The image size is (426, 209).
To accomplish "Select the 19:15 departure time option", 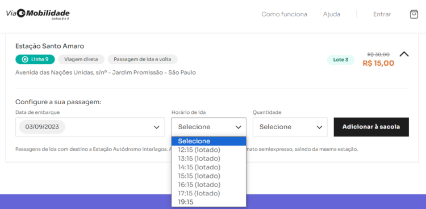I will point(208,202).
